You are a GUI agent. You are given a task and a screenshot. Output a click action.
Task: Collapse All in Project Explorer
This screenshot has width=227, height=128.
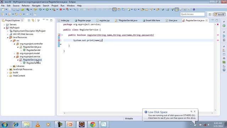[29, 21]
